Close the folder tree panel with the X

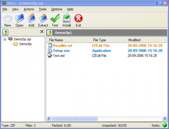42,32
